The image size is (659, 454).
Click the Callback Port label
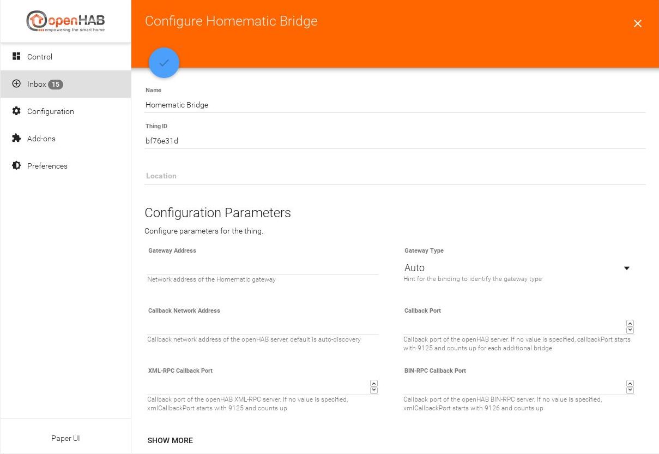pos(422,310)
